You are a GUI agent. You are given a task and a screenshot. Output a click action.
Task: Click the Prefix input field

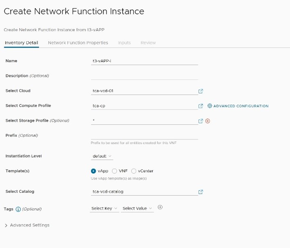(144, 135)
